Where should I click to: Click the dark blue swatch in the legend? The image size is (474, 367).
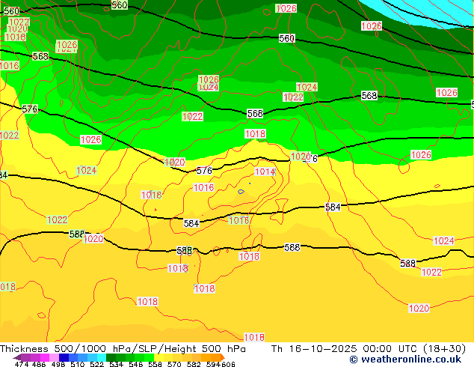pyautogui.click(x=64, y=357)
